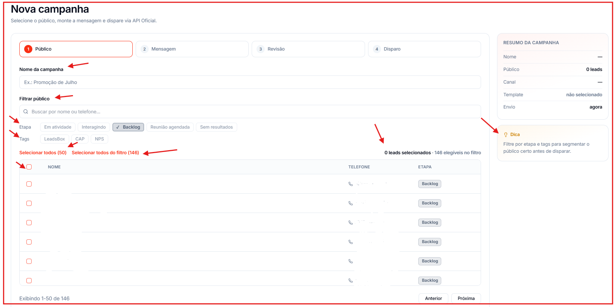Click RESUMO DA CAMPANHA heading

click(531, 43)
